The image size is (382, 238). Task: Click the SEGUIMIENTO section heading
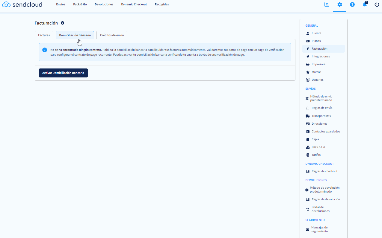315,220
